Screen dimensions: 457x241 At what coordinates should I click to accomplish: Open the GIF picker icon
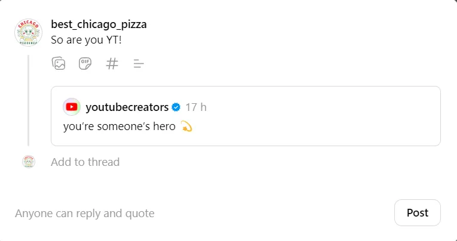tap(85, 64)
